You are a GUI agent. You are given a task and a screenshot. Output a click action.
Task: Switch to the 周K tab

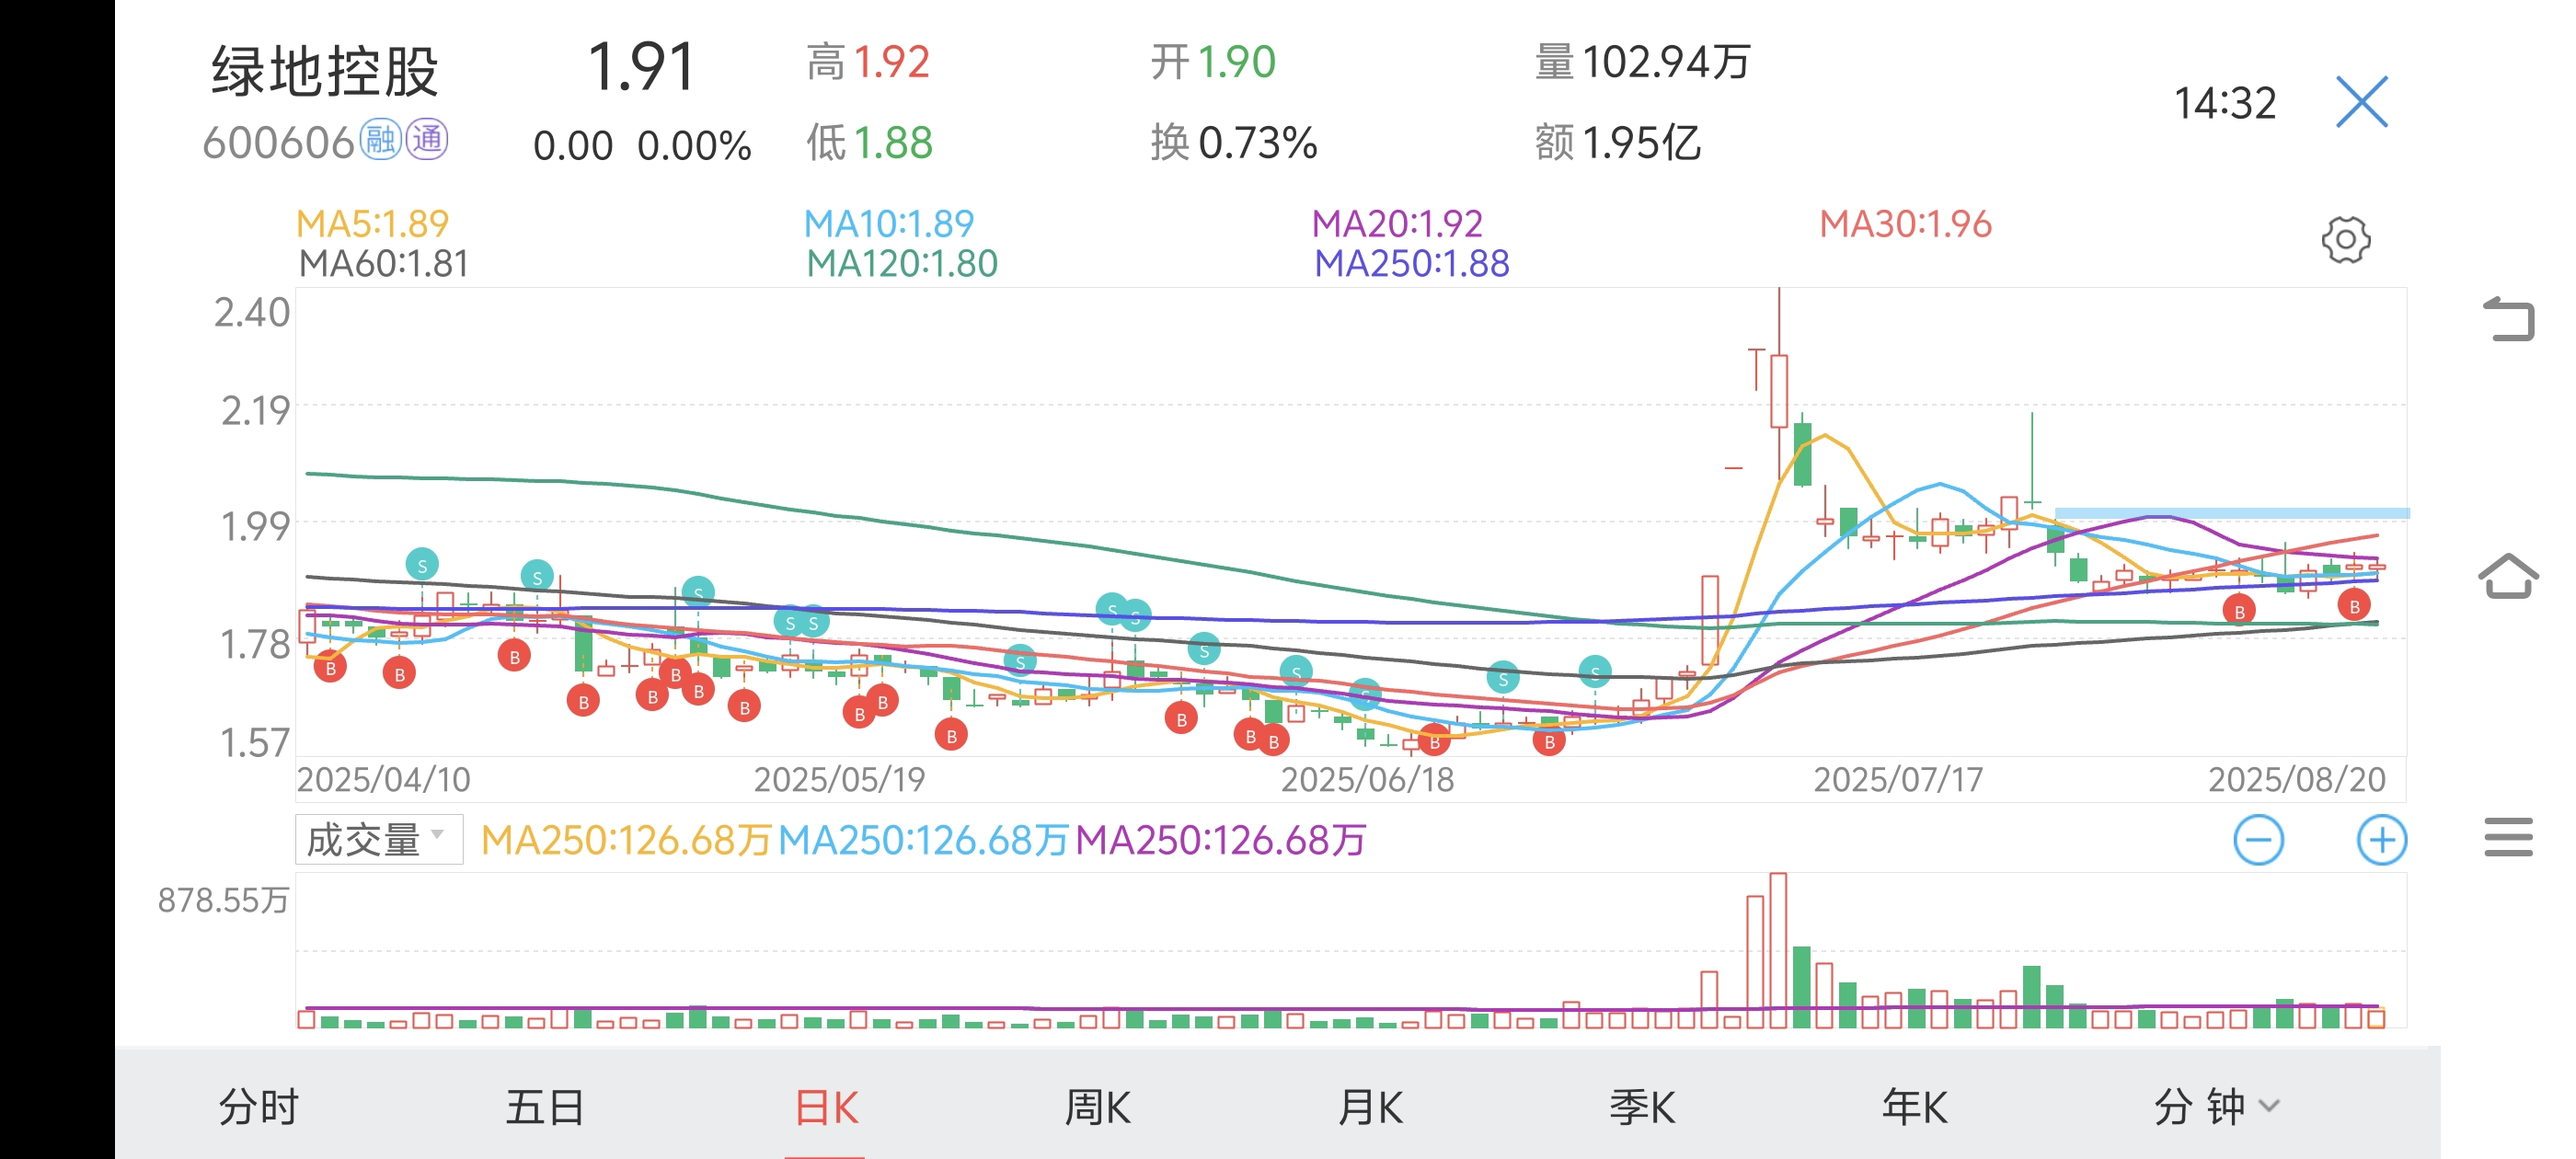pyautogui.click(x=1097, y=1107)
